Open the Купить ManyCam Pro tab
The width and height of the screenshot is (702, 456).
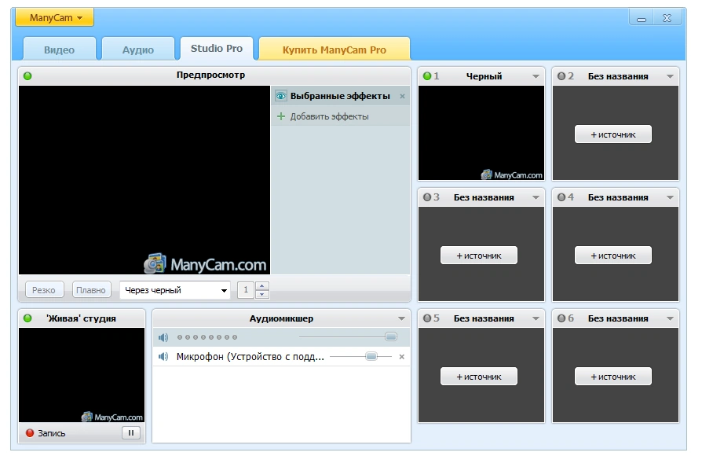335,50
